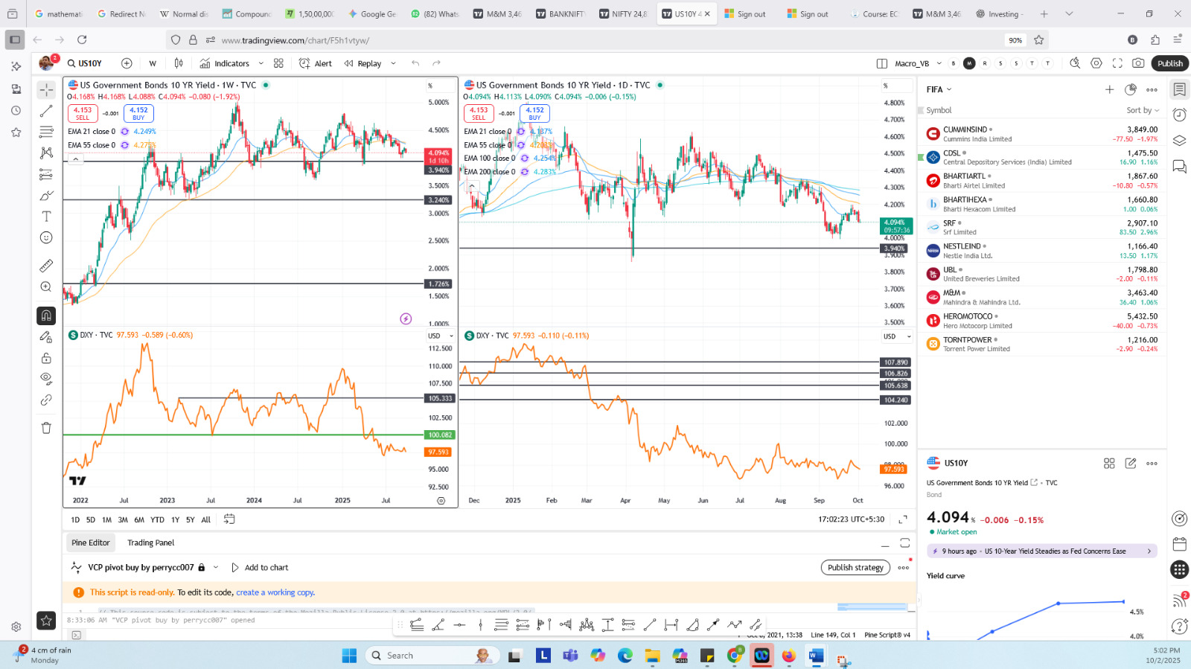Click the undo arrow

(x=415, y=63)
